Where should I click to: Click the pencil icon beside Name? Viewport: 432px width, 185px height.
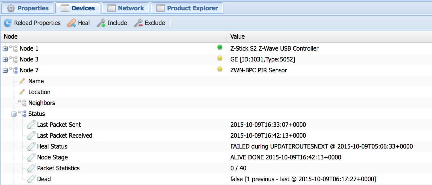(x=22, y=81)
